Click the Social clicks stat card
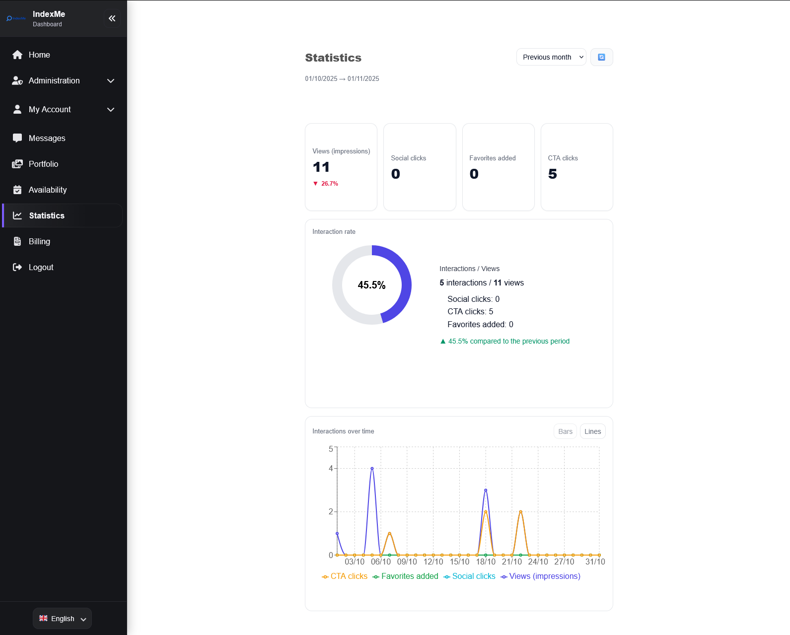Screen dimensions: 790x635 420,167
